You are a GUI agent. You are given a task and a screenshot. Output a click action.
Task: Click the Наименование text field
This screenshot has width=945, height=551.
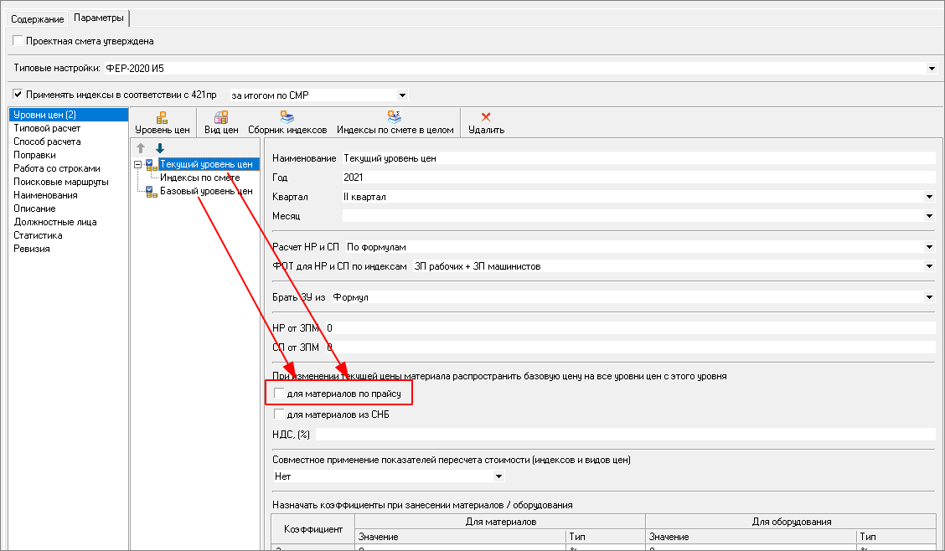pos(637,158)
